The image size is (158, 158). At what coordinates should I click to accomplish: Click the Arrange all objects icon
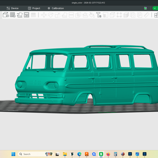pos(27,15)
